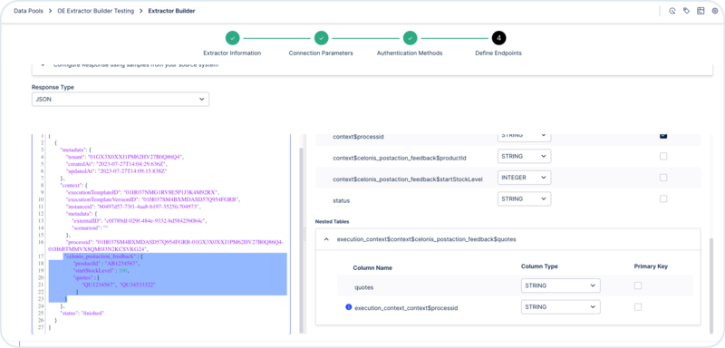Viewport: 725px width, 348px height.
Task: Go to the Connection Parameters step circle
Action: click(x=321, y=38)
